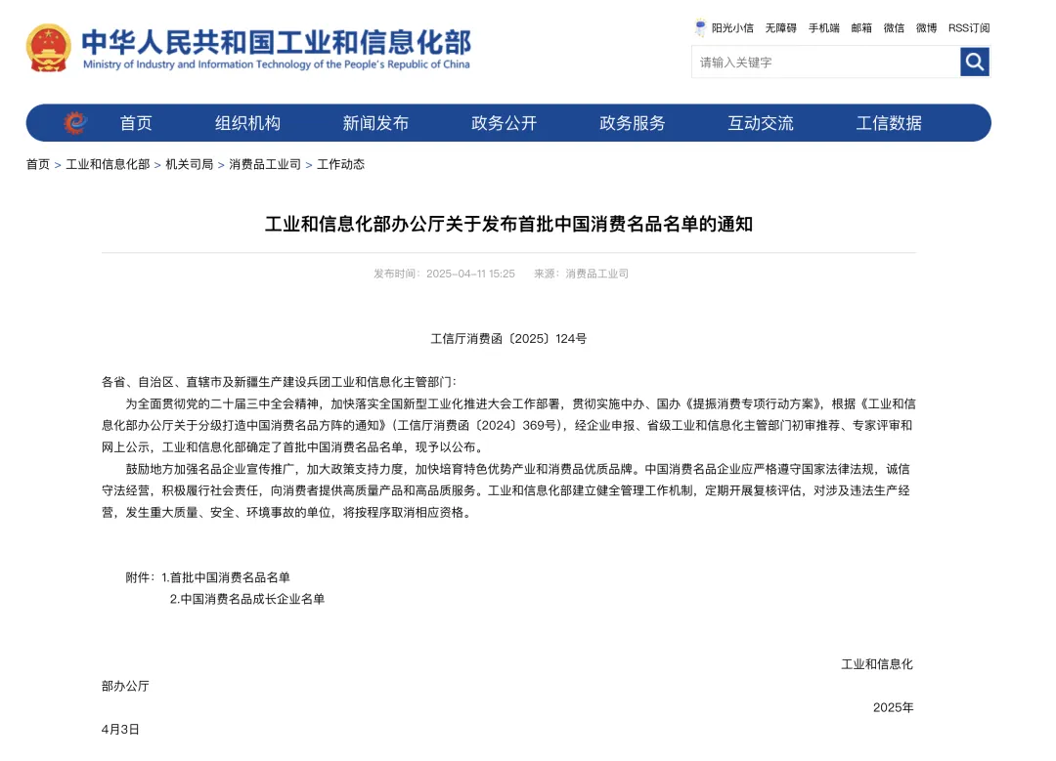The image size is (1056, 761).
Task: Open the 手机端 mobile version link
Action: pos(822,27)
